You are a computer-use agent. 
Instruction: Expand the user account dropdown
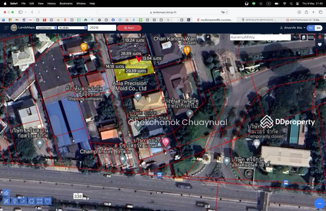[x=293, y=28]
